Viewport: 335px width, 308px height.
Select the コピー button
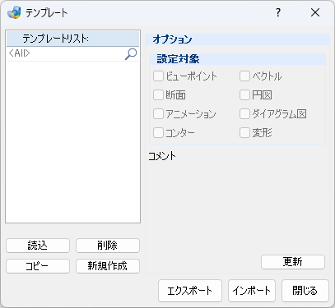[x=38, y=266]
